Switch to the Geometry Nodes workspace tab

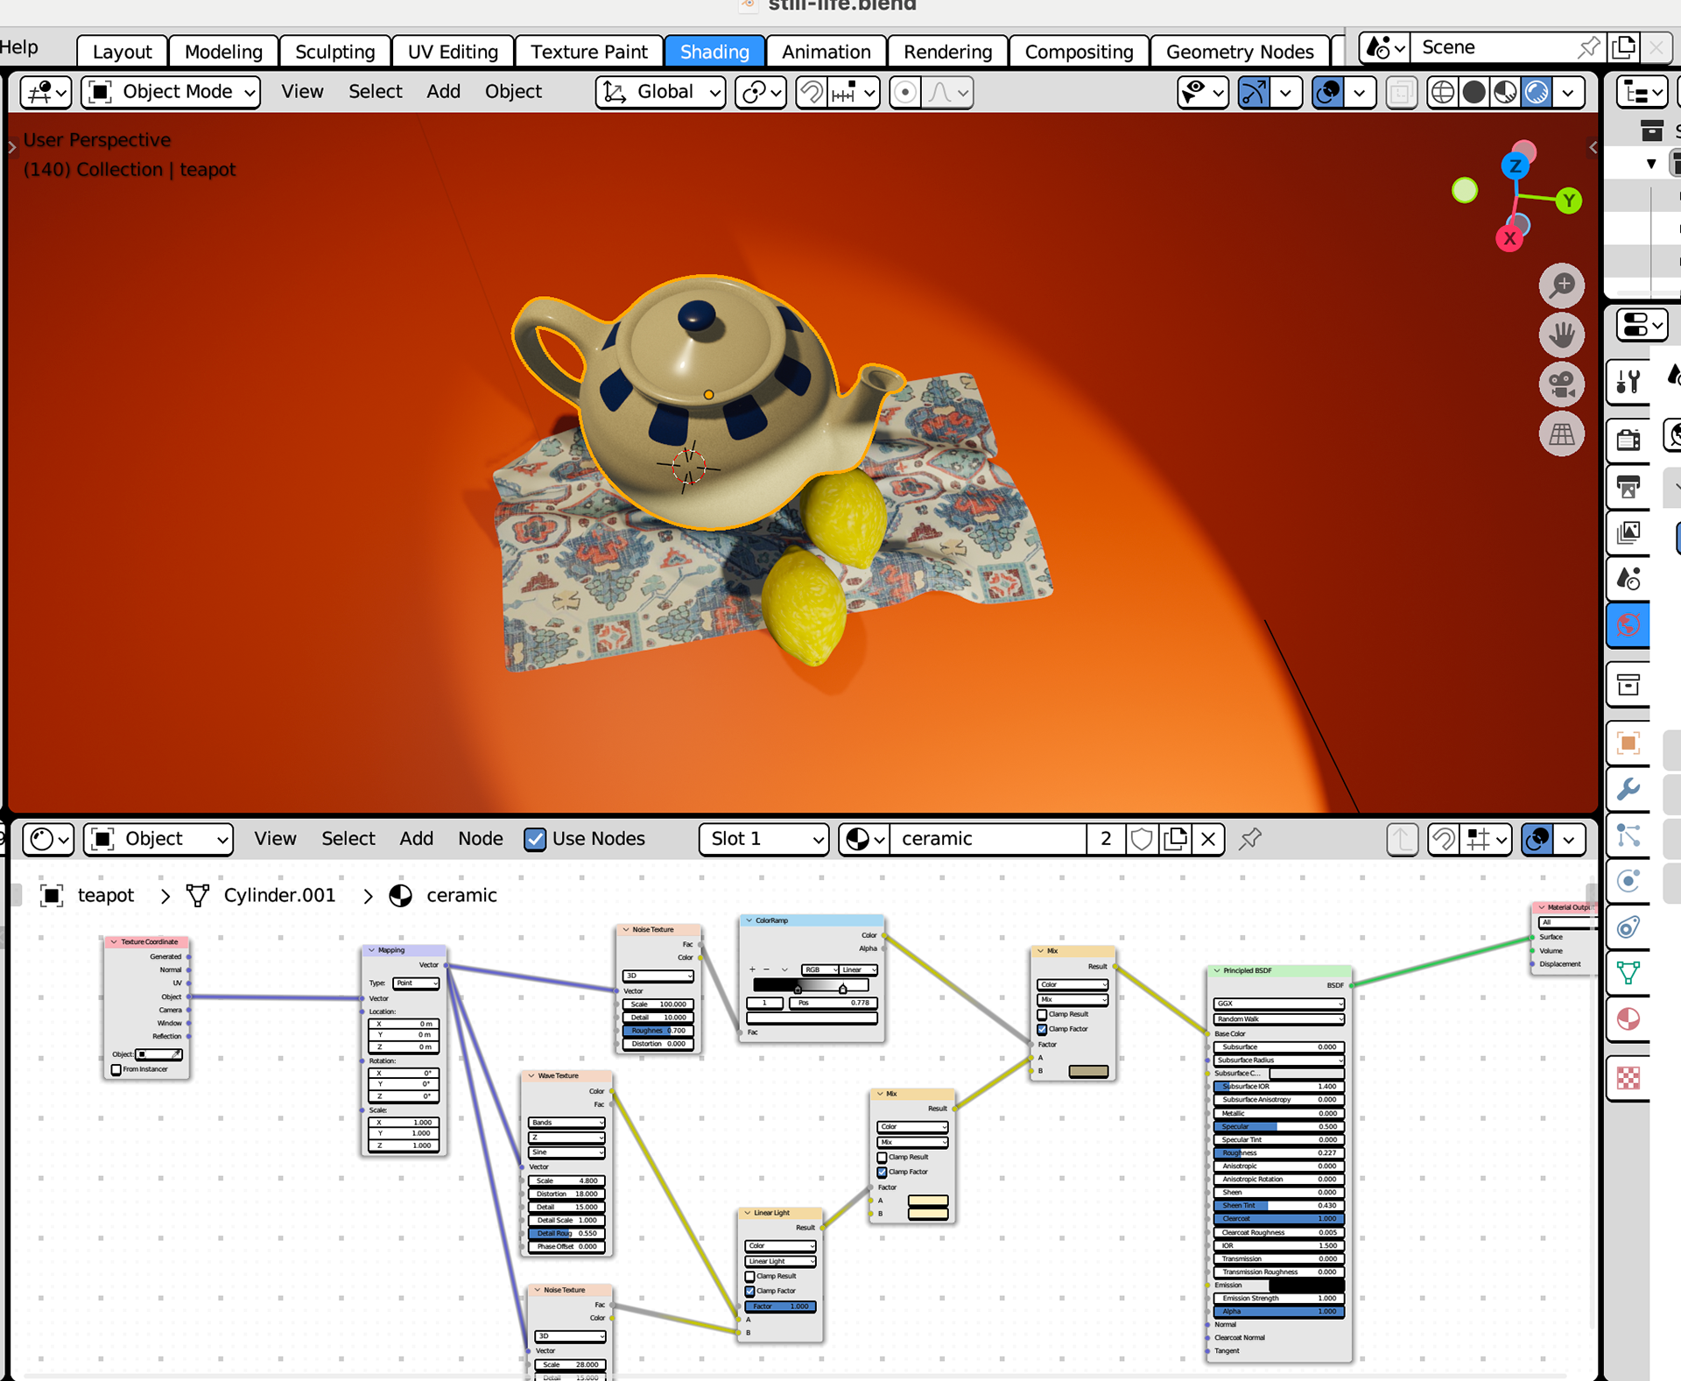[1240, 52]
